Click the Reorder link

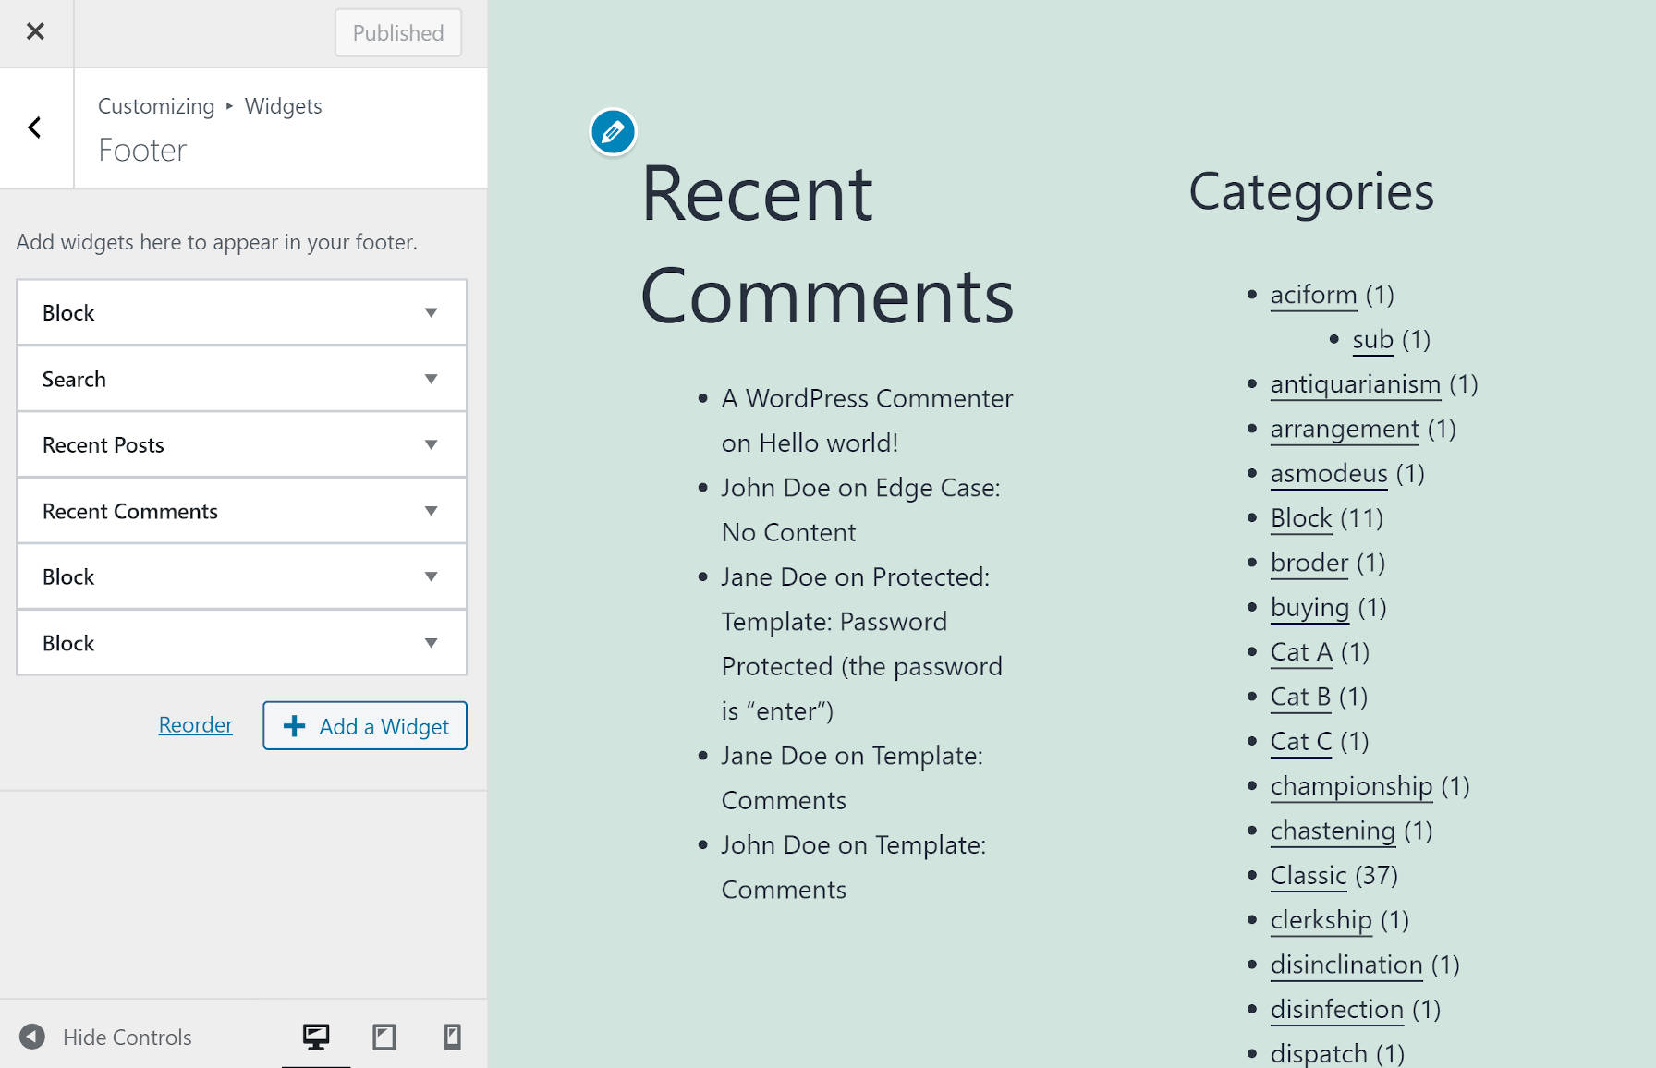pyautogui.click(x=195, y=724)
